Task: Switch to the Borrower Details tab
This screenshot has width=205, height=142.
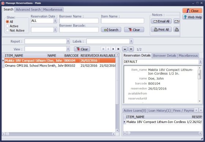Action: pos(164,55)
